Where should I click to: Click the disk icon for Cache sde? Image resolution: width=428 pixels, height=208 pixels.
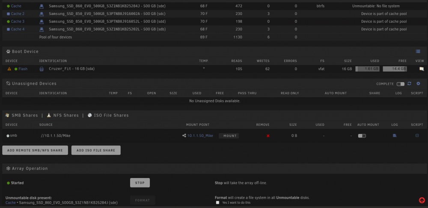pos(42,6)
